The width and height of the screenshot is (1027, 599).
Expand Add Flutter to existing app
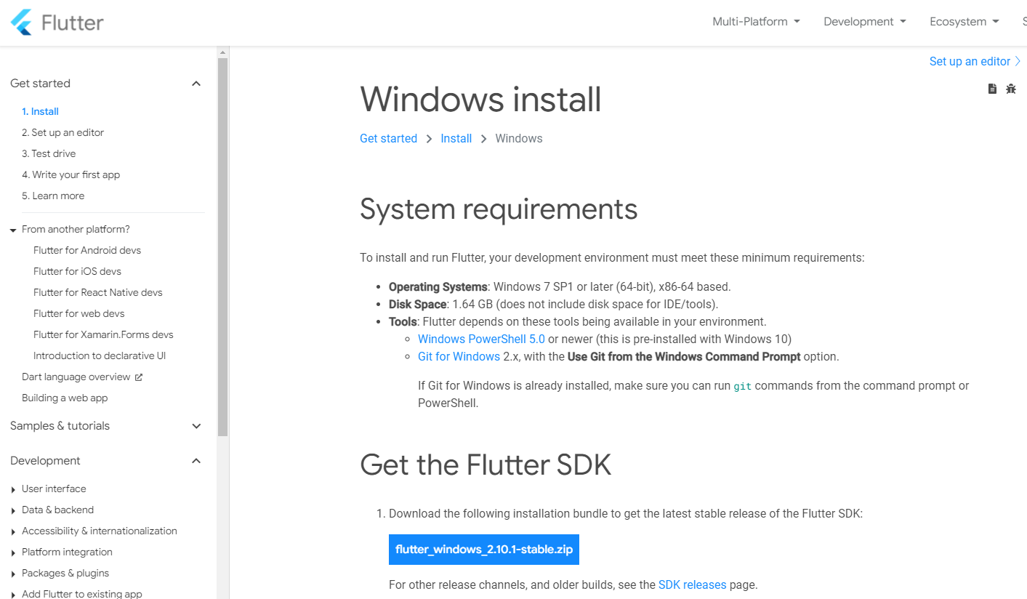pyautogui.click(x=14, y=594)
